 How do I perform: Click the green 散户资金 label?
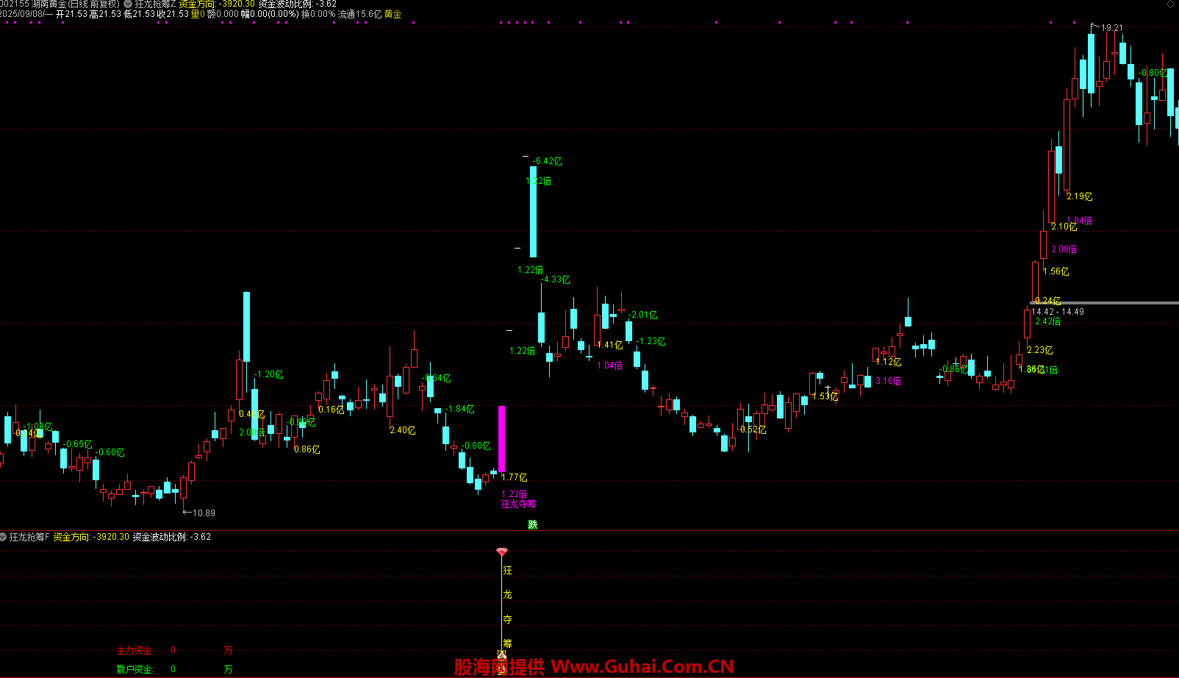(x=135, y=669)
